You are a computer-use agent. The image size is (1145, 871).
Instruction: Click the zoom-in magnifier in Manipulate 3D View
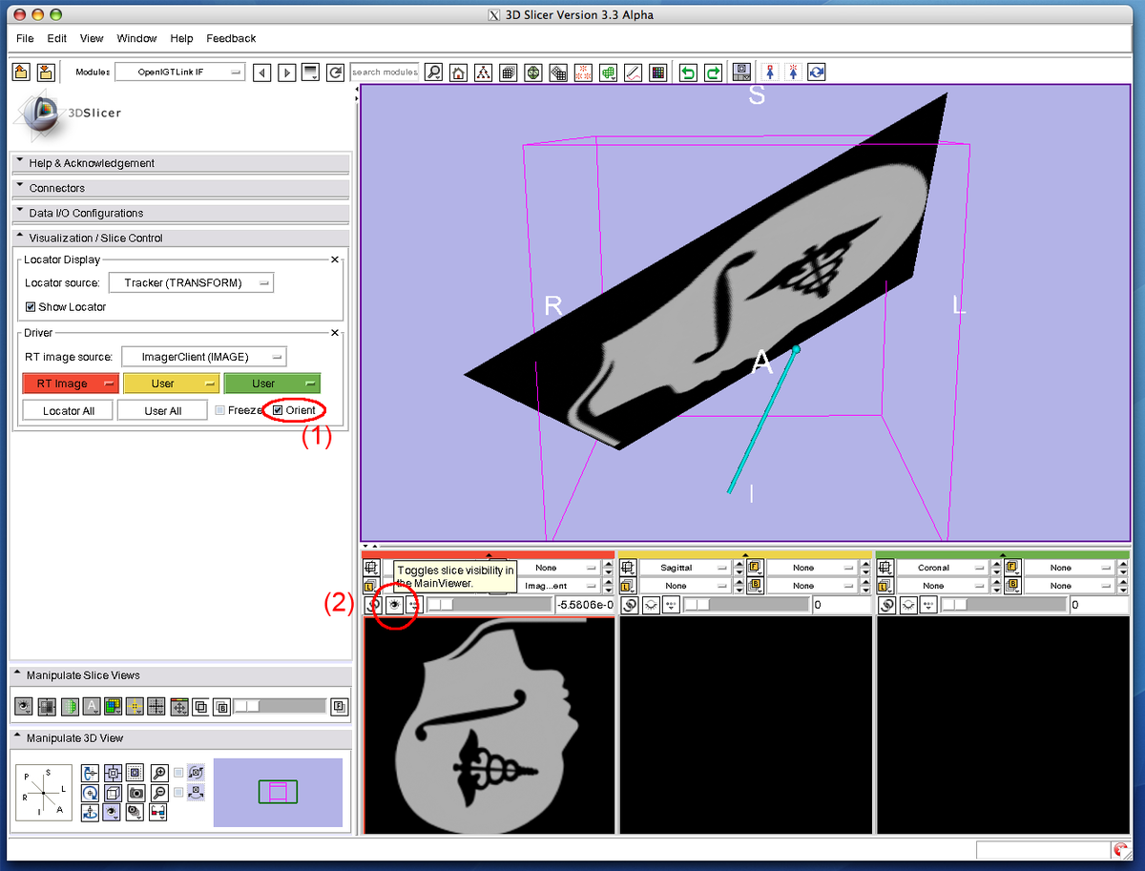click(x=156, y=774)
